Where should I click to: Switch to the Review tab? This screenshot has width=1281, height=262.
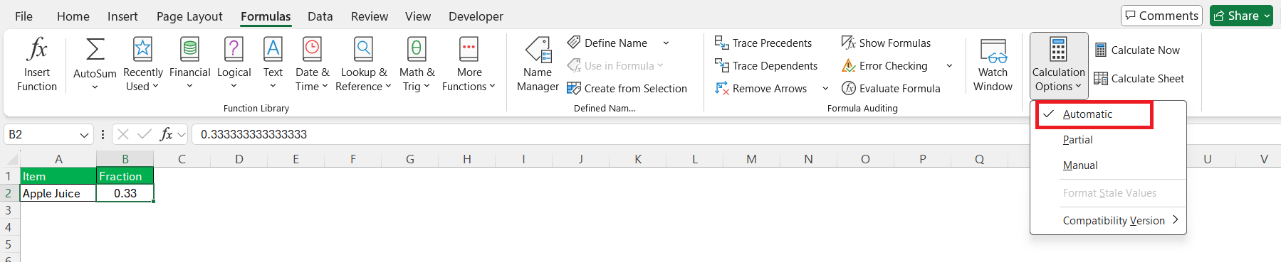[370, 16]
